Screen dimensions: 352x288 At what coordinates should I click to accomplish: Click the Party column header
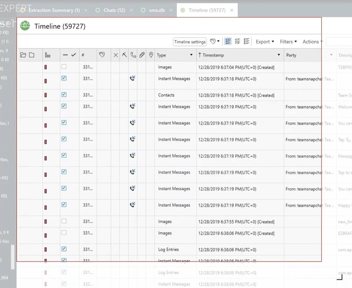[x=291, y=55]
